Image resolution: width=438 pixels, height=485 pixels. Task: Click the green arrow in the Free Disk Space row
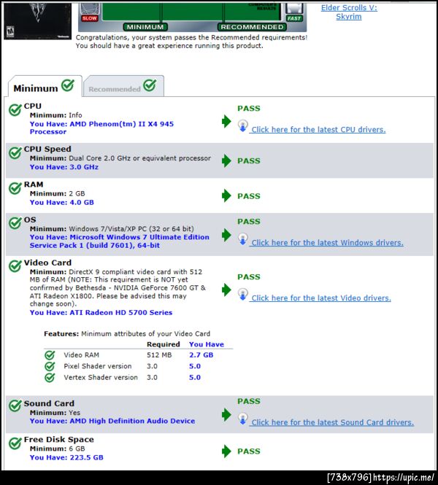(x=226, y=451)
